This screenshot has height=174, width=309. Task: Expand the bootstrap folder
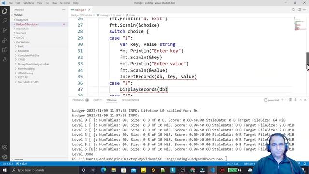[24, 51]
